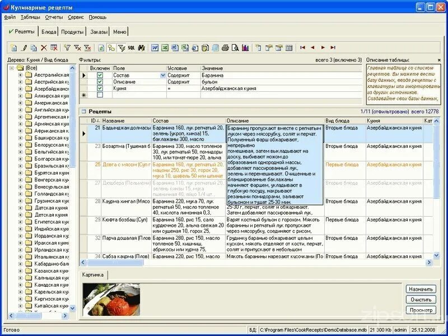The width and height of the screenshot is (448, 336).
Task: Click the Название column header
Action: tap(126, 121)
